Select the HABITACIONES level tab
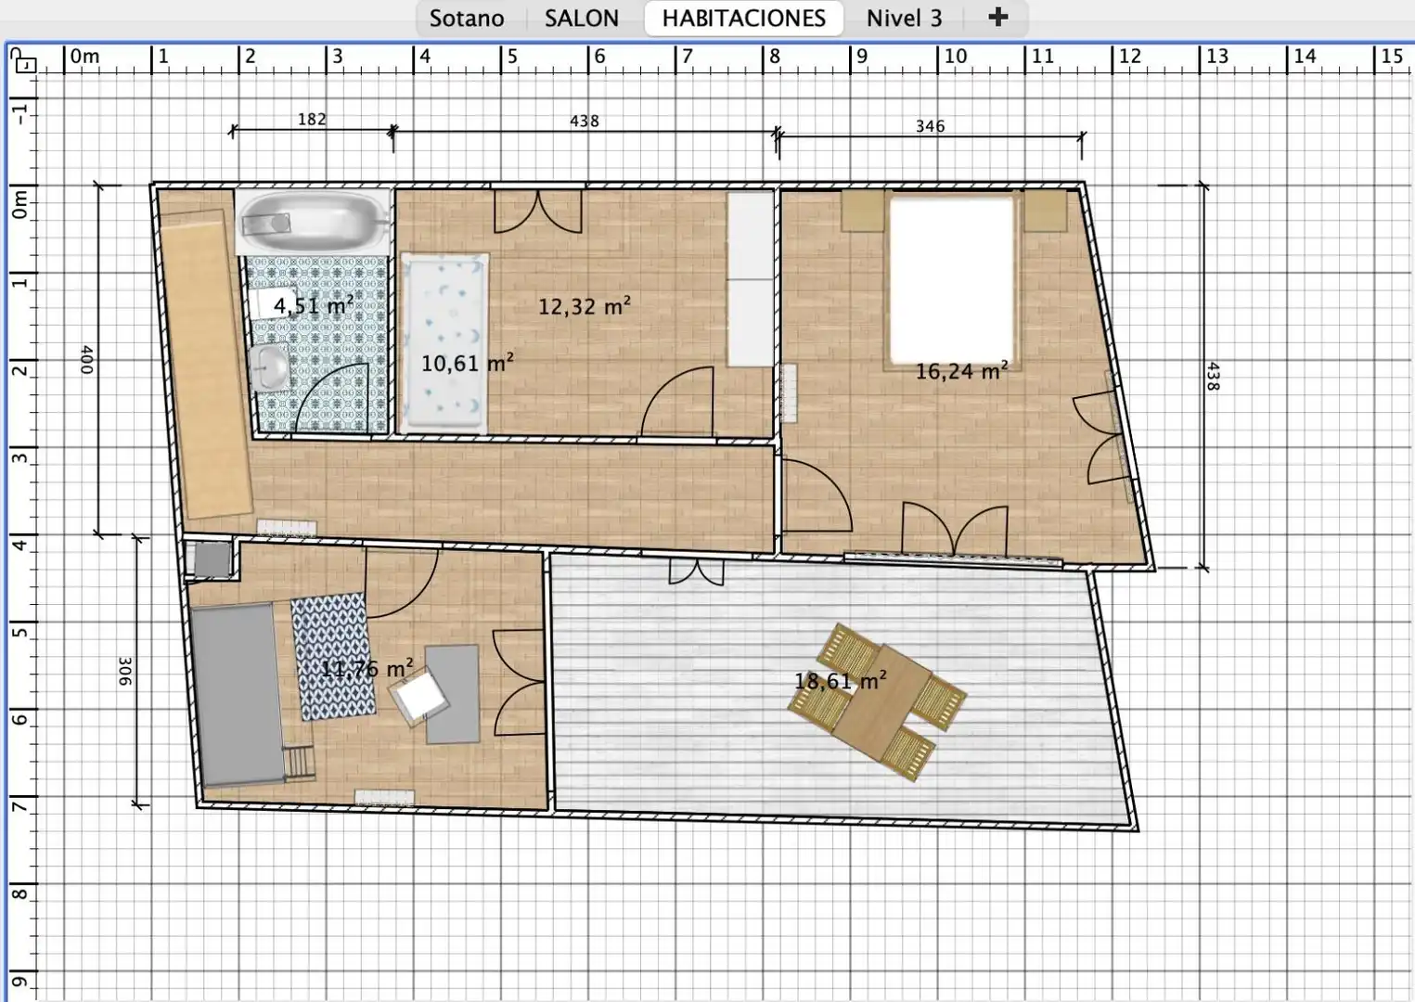Viewport: 1415px width, 1002px height. point(744,18)
